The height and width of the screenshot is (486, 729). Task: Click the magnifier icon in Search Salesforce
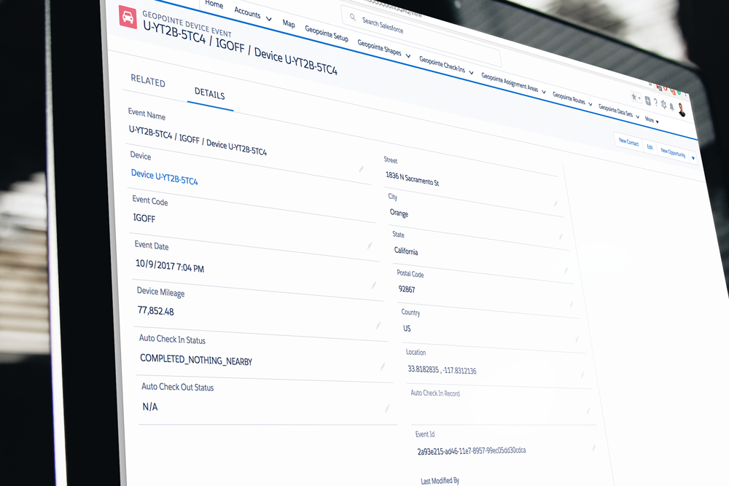353,17
